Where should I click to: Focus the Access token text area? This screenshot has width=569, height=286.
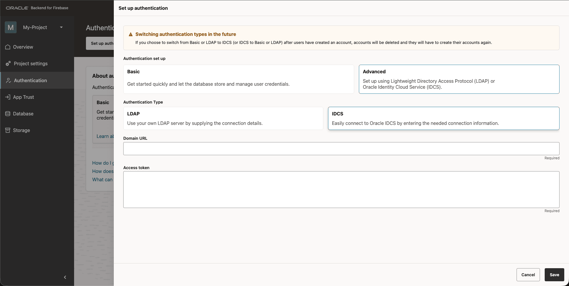coord(341,190)
